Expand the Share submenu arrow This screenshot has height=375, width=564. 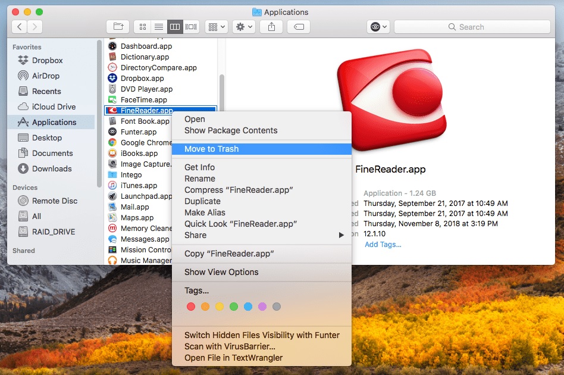point(341,235)
